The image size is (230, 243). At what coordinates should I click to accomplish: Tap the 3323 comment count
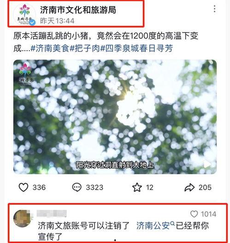pyautogui.click(x=94, y=187)
